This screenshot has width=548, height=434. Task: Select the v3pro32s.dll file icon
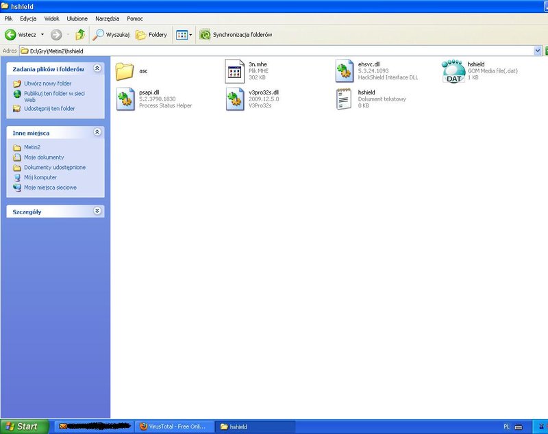click(235, 99)
